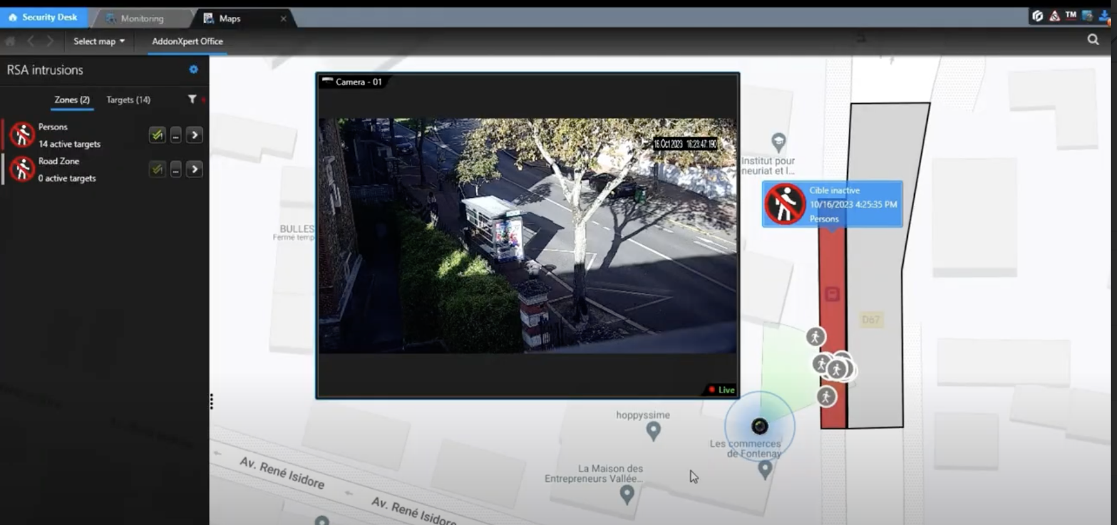Switch to the Targets (14) tab
The height and width of the screenshot is (525, 1117).
[x=128, y=100]
